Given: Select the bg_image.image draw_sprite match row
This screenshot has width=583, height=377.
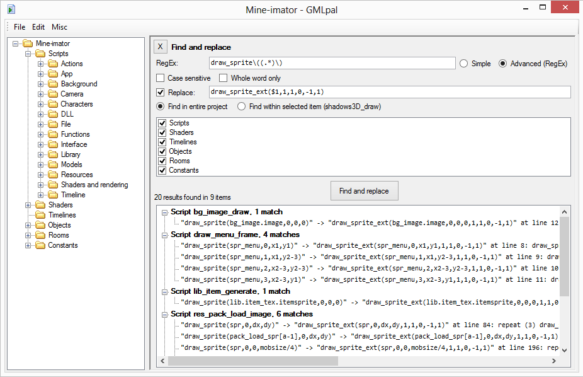Looking at the screenshot, I should pyautogui.click(x=370, y=223).
